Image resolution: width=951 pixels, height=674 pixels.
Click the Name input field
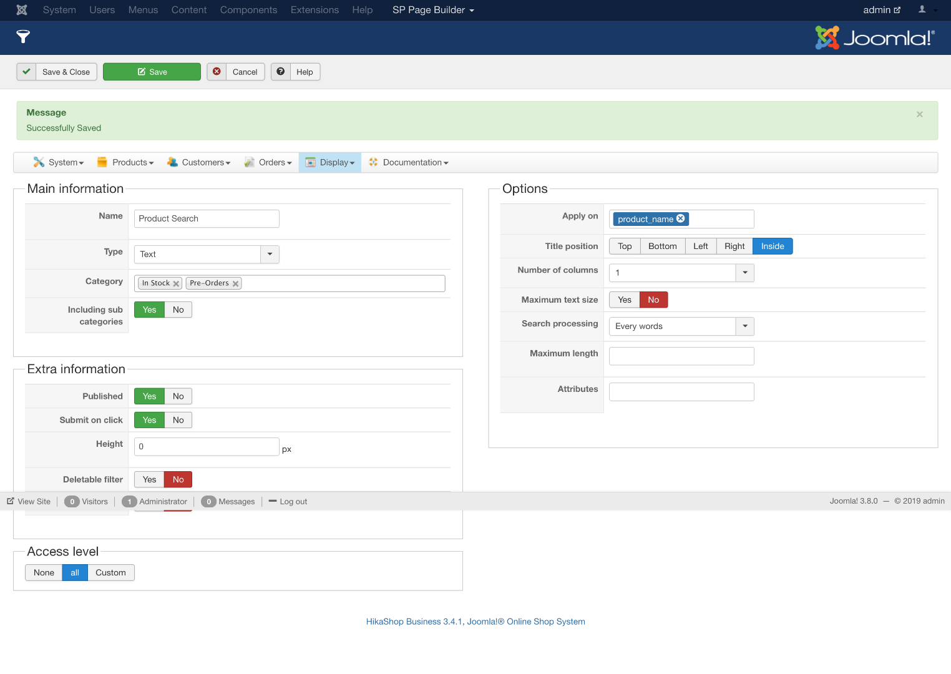pyautogui.click(x=207, y=218)
